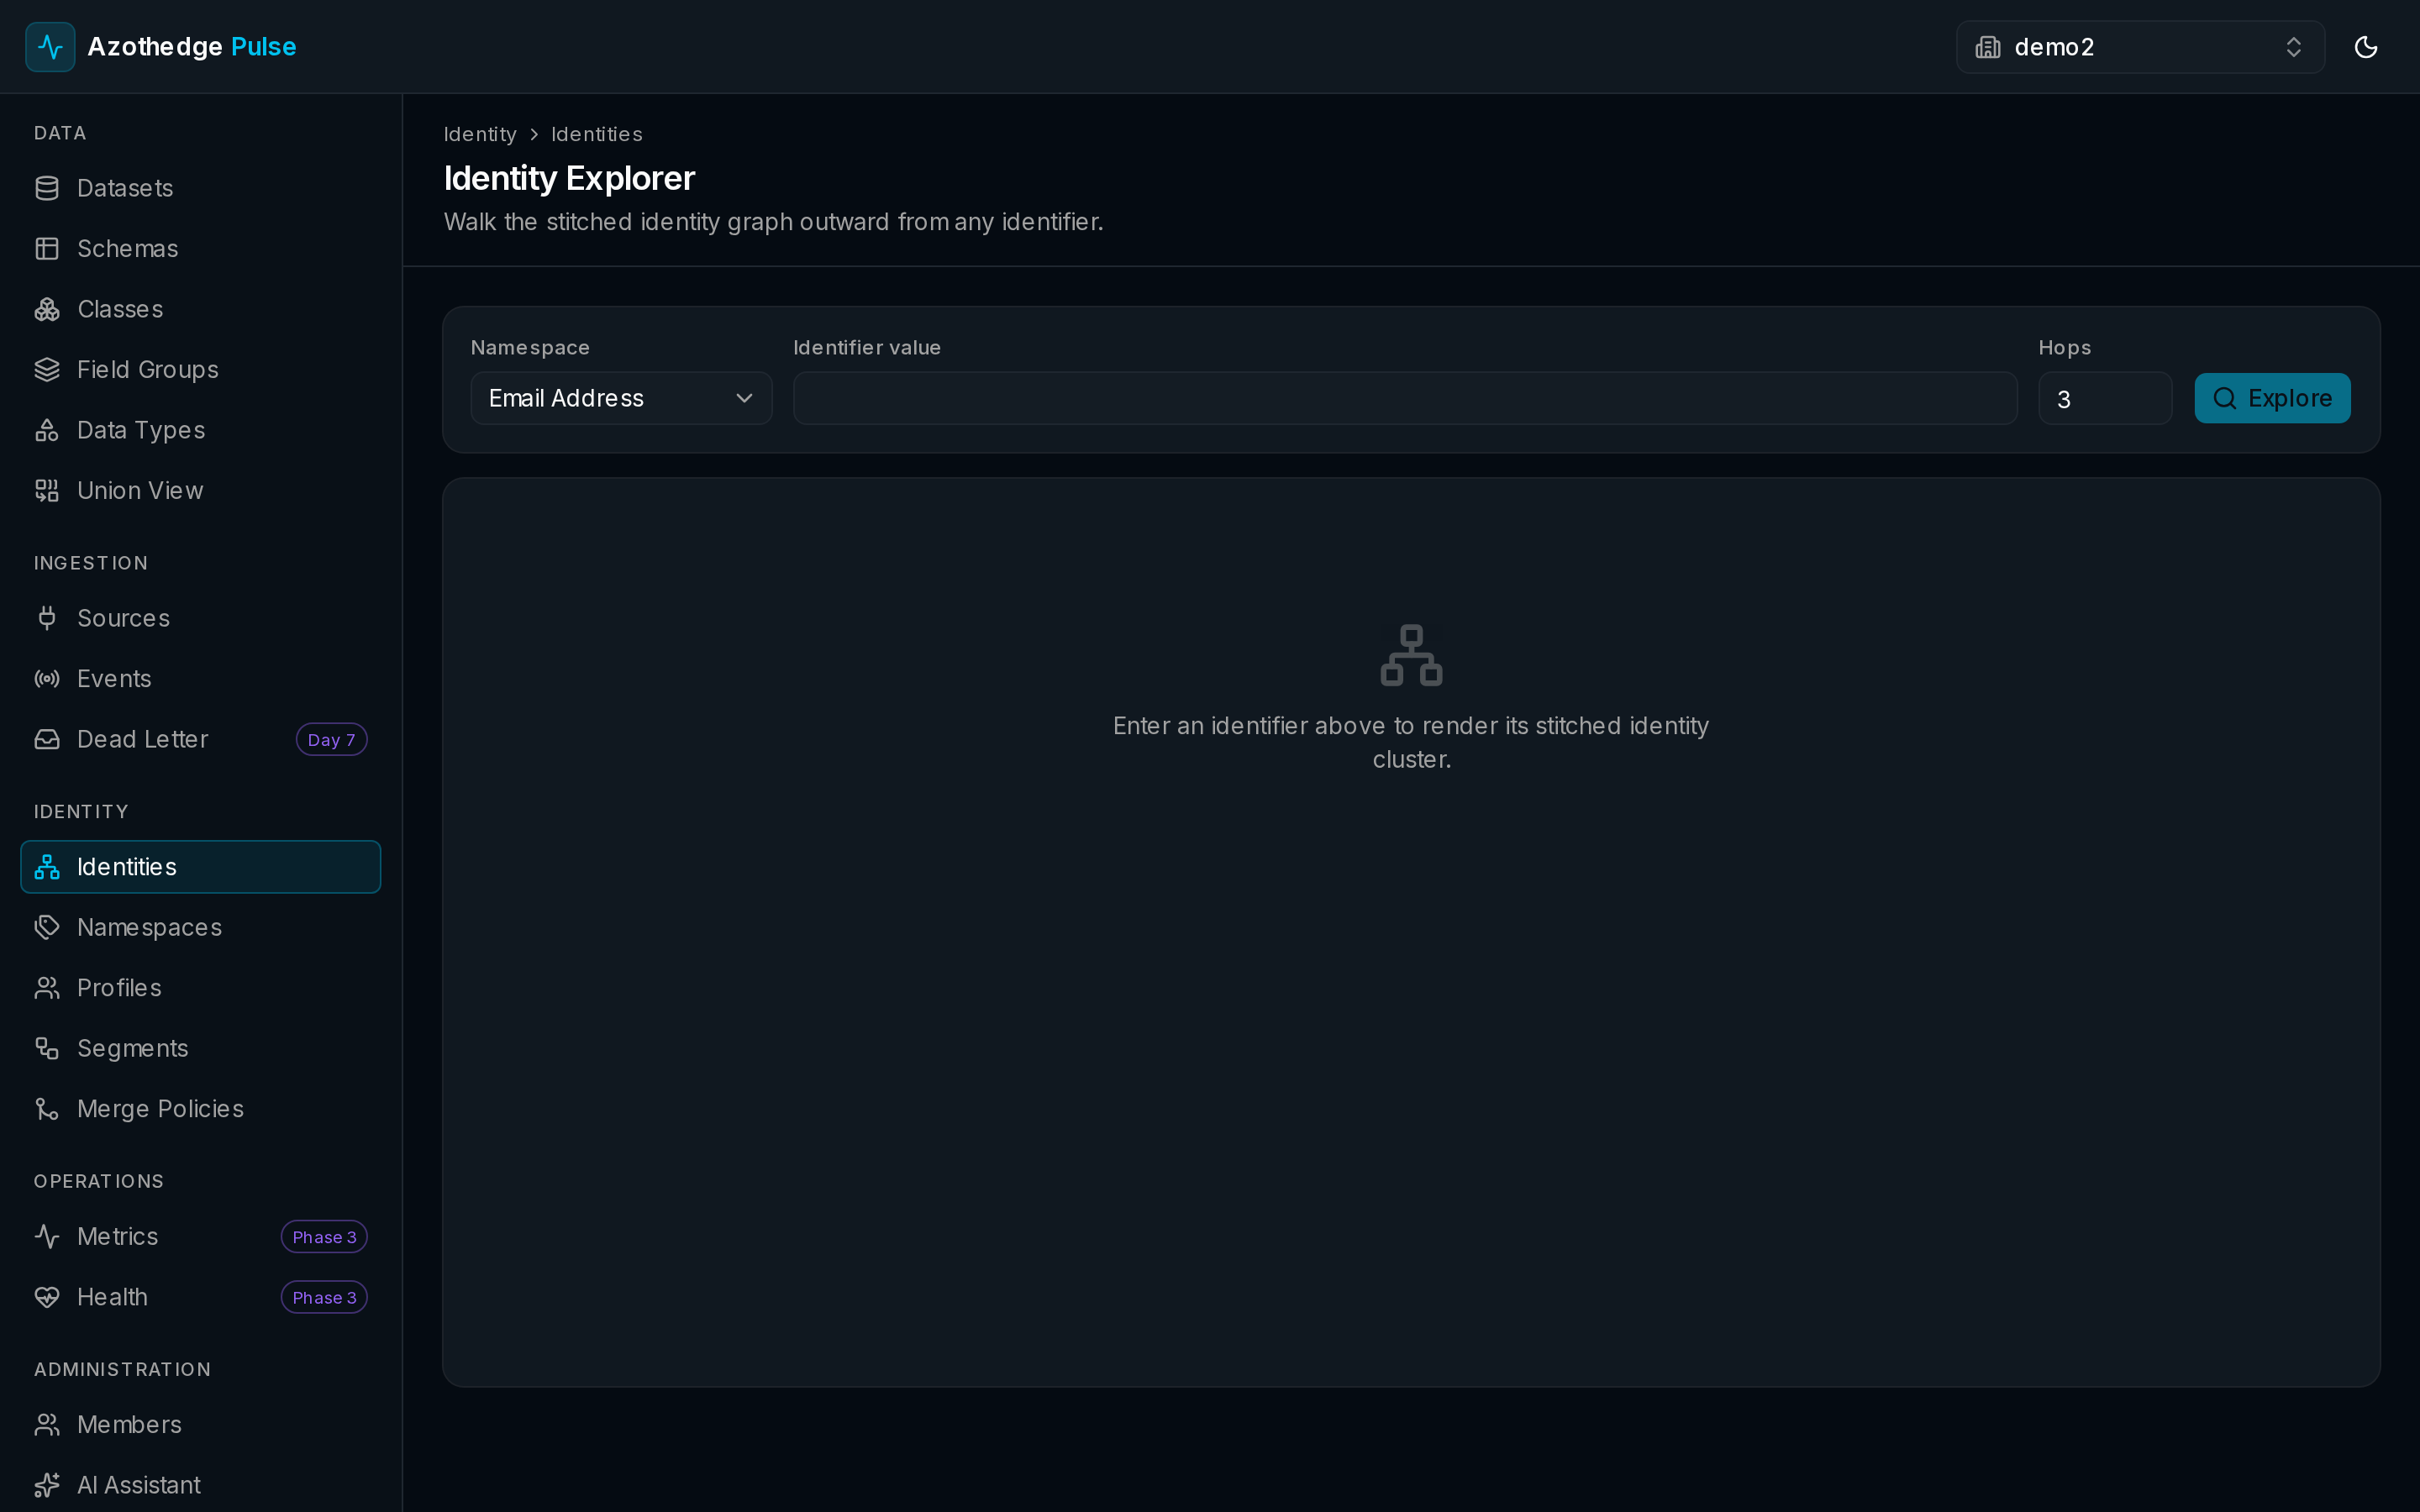This screenshot has width=2420, height=1512.
Task: Click the Schemas table icon
Action: 47,248
